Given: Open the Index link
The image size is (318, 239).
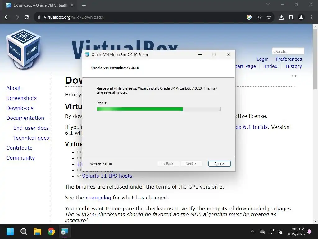Looking at the screenshot, I should pos(271,66).
